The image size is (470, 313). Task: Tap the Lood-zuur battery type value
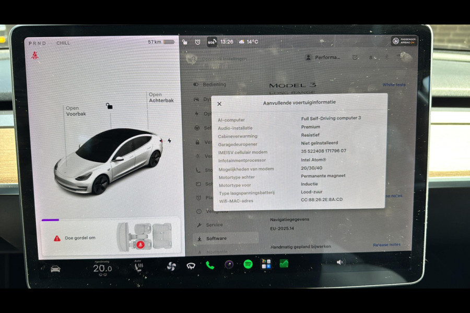[312, 191]
